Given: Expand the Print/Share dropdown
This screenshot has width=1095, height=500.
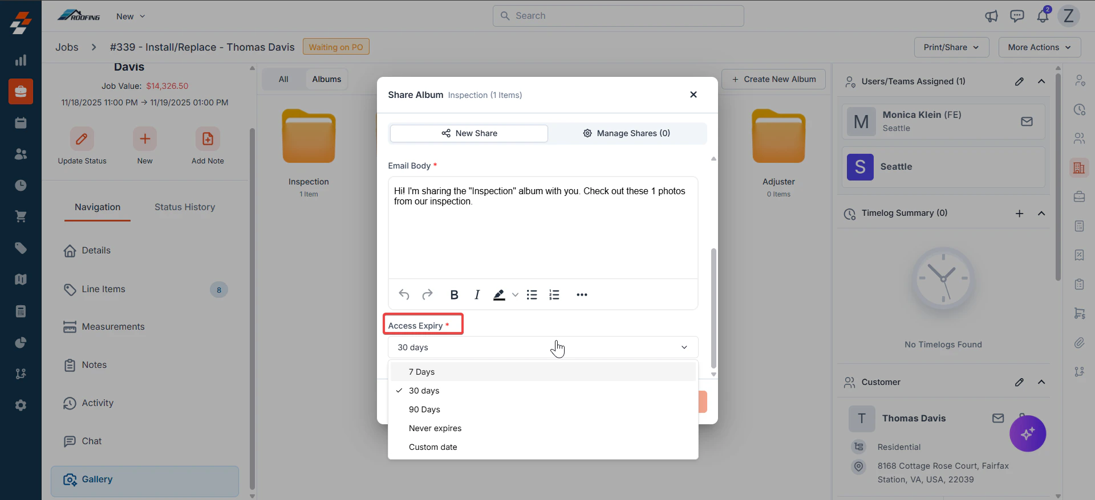Looking at the screenshot, I should 951,47.
